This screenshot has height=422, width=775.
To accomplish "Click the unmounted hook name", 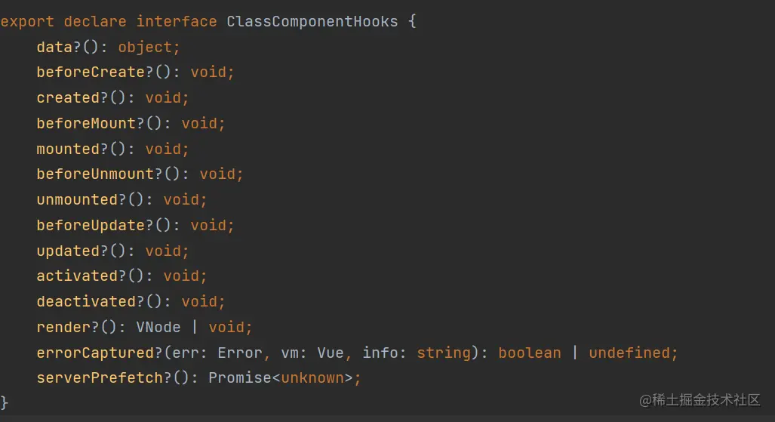I will tap(77, 200).
